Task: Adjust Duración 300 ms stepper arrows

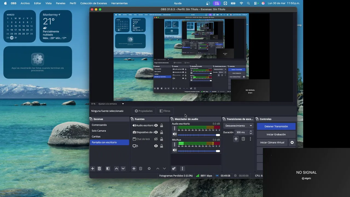Action: point(251,132)
